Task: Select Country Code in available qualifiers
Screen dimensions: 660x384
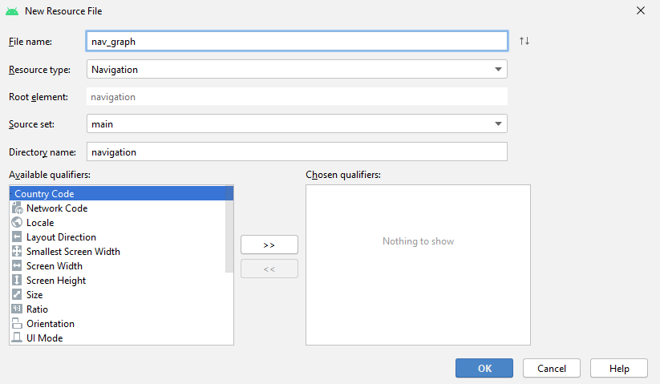Action: tap(44, 194)
